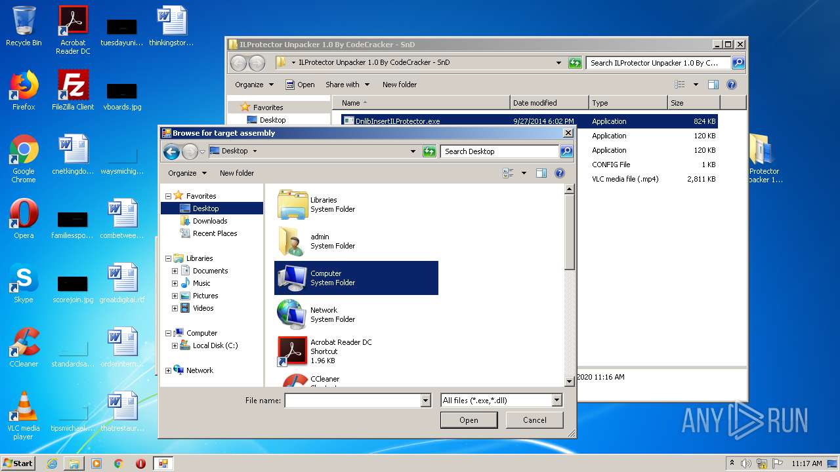Image resolution: width=840 pixels, height=472 pixels.
Task: Select the thinkingstor document on desktop
Action: point(171,26)
